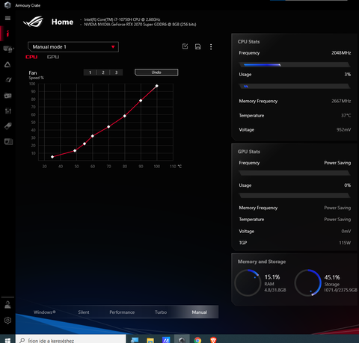
Task: Click the save profile floppy icon
Action: (198, 46)
